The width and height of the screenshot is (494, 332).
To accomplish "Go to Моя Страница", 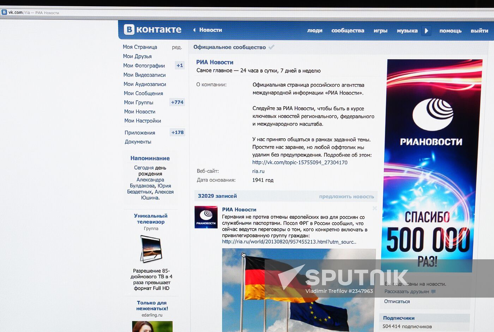I will tap(140, 47).
